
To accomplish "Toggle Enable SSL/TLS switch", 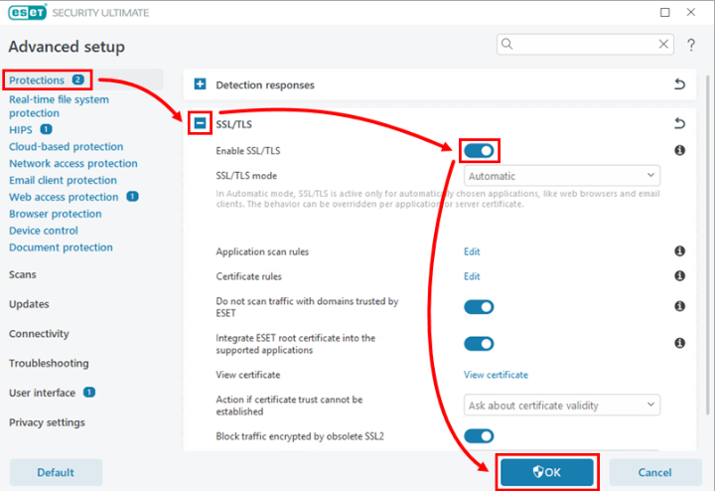I will point(479,151).
